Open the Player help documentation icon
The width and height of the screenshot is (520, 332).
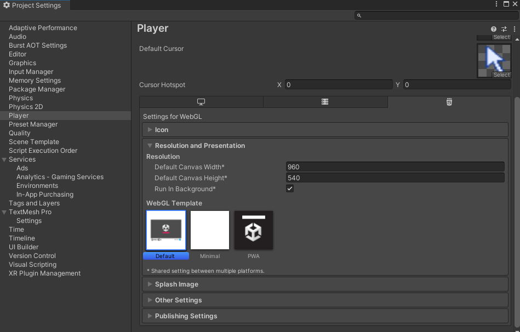coord(494,29)
